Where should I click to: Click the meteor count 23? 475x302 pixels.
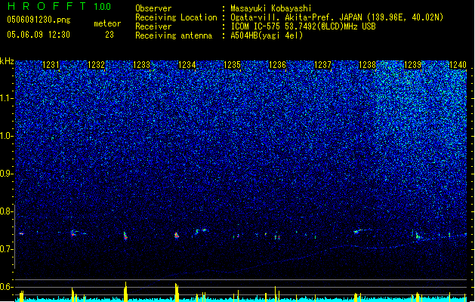click(x=109, y=35)
